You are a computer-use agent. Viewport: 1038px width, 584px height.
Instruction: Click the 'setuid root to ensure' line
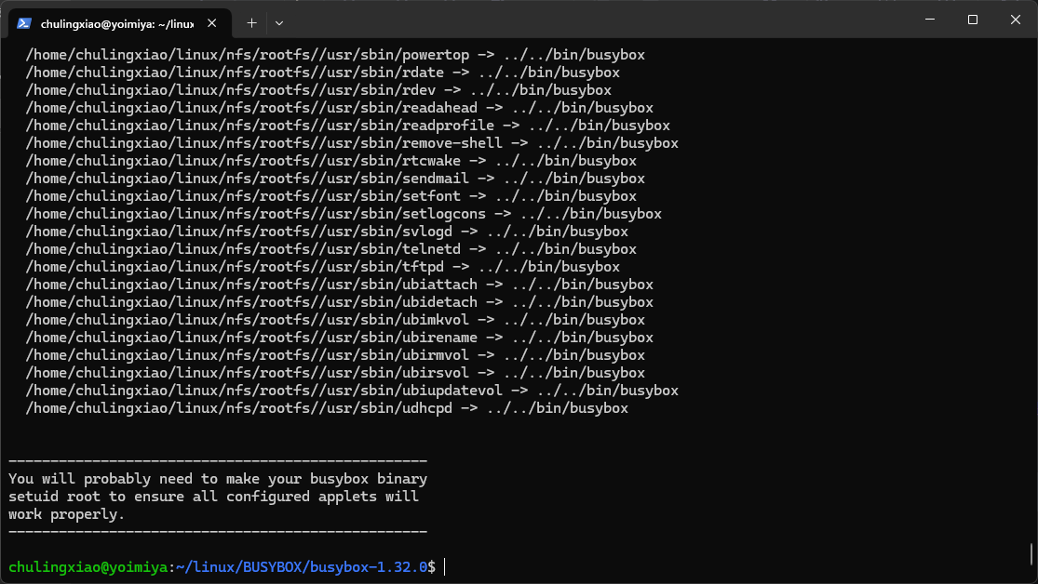[x=213, y=497]
